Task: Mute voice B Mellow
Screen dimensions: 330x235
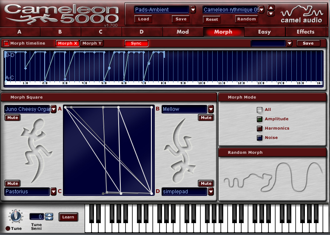Action: [x=206, y=118]
